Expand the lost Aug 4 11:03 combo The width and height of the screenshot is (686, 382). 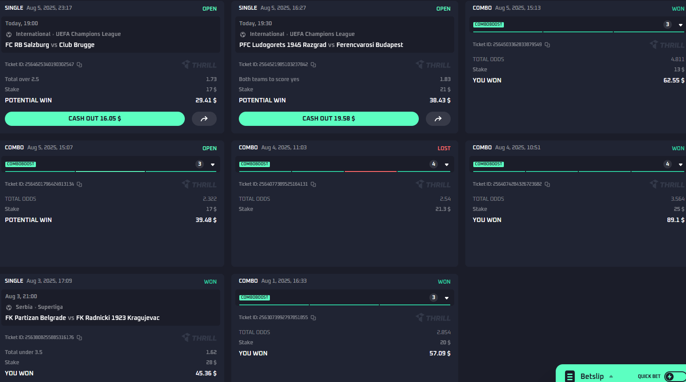point(447,164)
